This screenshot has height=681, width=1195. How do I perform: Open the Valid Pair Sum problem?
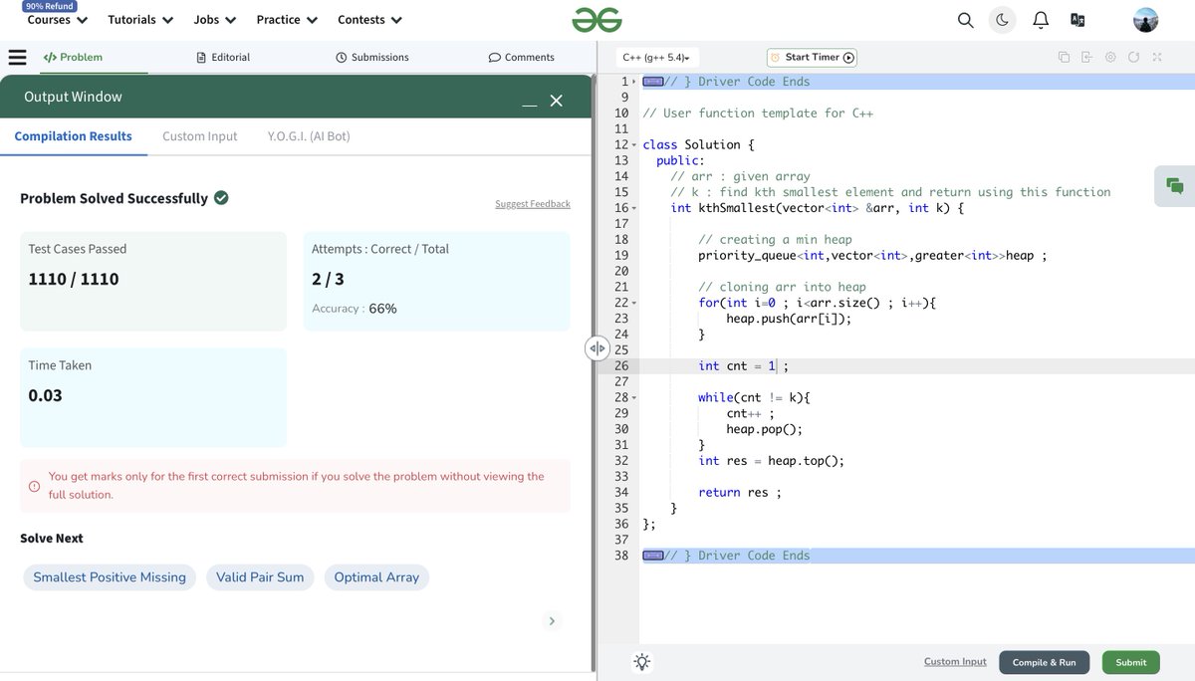click(260, 577)
